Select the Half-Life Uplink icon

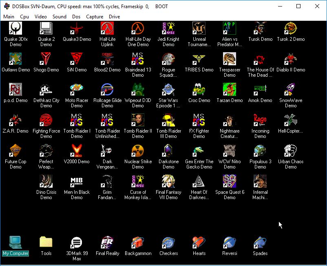107,29
